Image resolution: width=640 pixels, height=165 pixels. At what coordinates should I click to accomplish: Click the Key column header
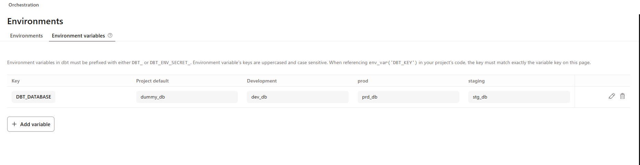[16, 81]
